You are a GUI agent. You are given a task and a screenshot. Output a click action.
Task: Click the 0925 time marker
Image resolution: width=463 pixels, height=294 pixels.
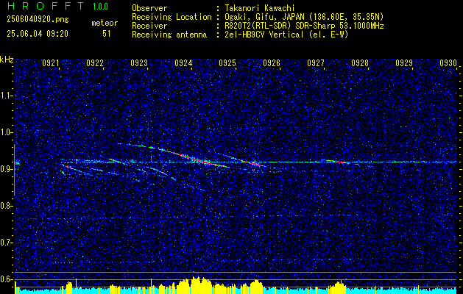point(227,63)
